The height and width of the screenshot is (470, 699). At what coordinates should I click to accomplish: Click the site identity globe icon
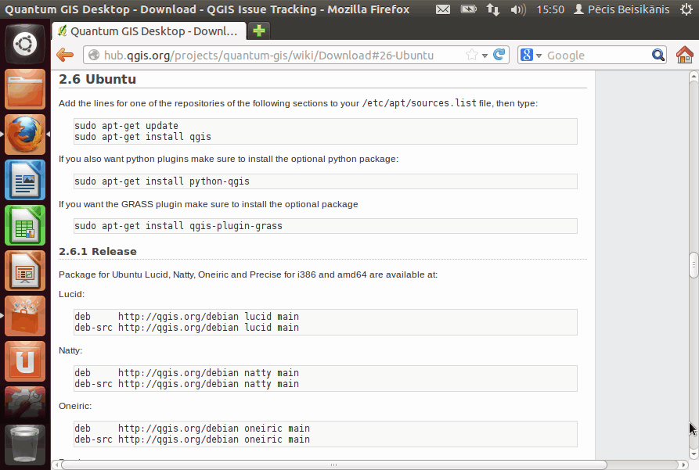(x=94, y=56)
